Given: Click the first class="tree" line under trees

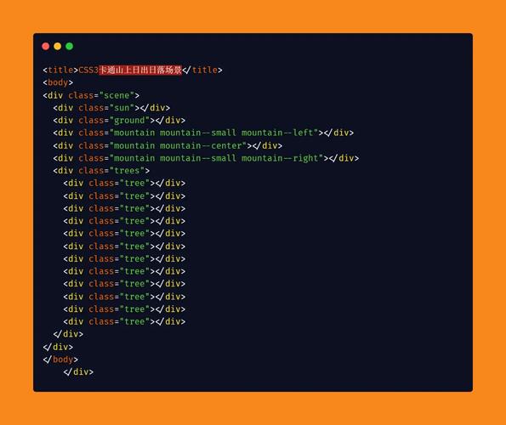Looking at the screenshot, I should (124, 183).
